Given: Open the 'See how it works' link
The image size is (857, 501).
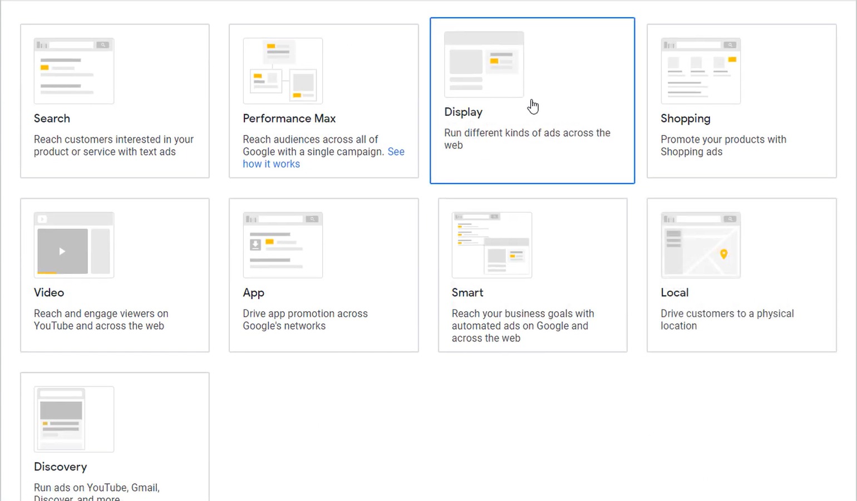Looking at the screenshot, I should point(271,164).
